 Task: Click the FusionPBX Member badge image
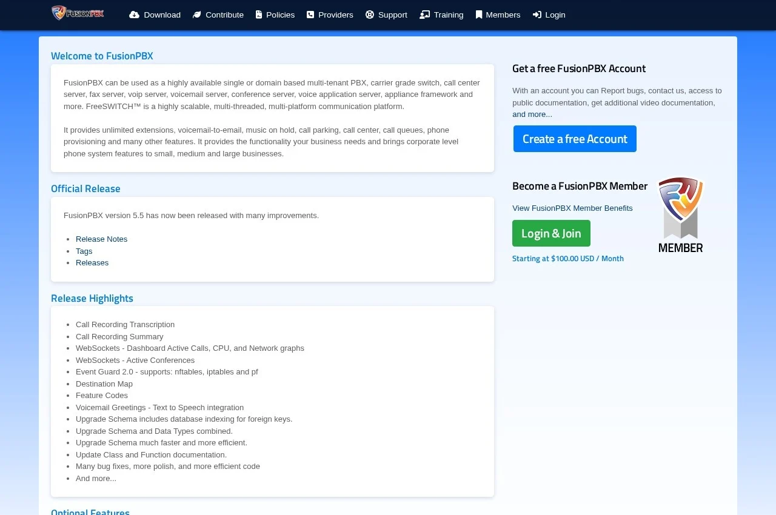[x=681, y=214]
